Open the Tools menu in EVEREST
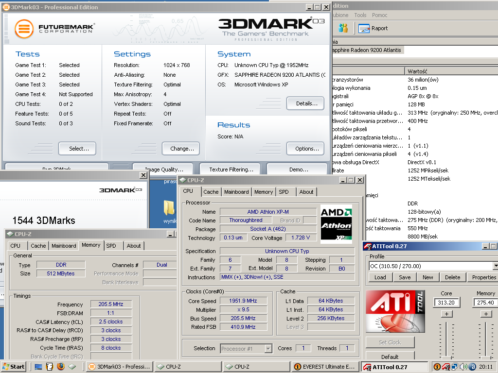 360,15
